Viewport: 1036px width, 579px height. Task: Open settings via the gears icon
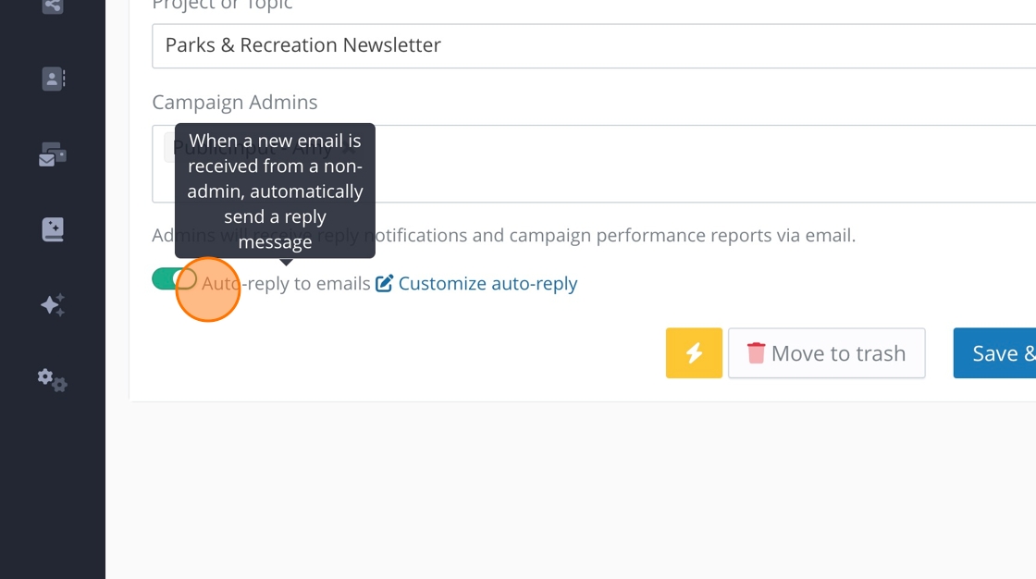coord(53,379)
